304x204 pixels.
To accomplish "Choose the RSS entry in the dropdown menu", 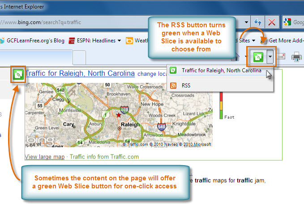I will pos(186,84).
